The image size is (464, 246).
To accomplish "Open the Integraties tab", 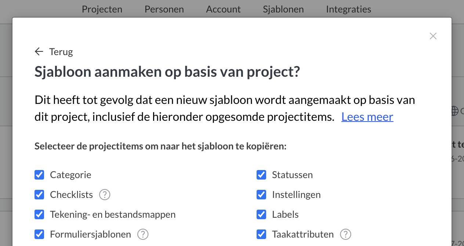I will [348, 9].
